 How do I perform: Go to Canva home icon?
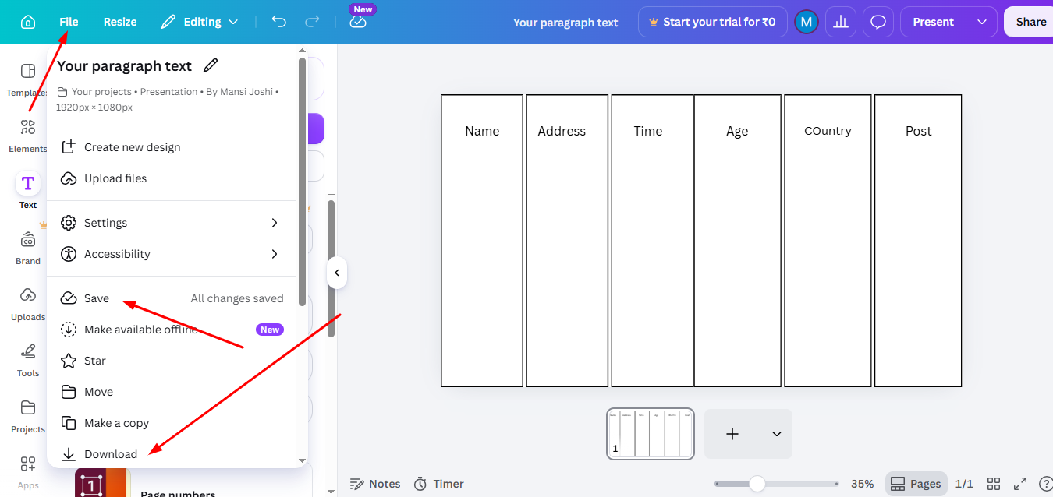click(x=28, y=22)
